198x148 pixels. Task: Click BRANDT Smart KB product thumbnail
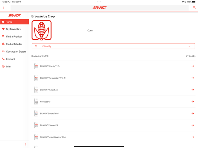[36, 125]
